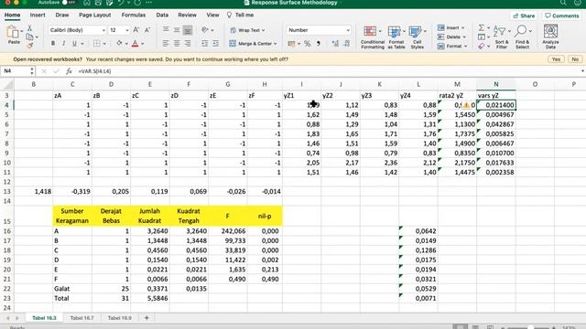Open the Review tab
This screenshot has width=586, height=329.
pos(187,15)
